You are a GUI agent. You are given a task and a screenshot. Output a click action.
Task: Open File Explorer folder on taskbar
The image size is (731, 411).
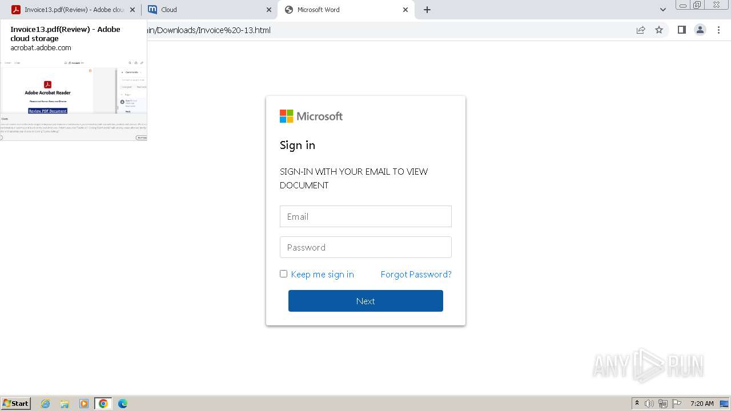(x=65, y=404)
